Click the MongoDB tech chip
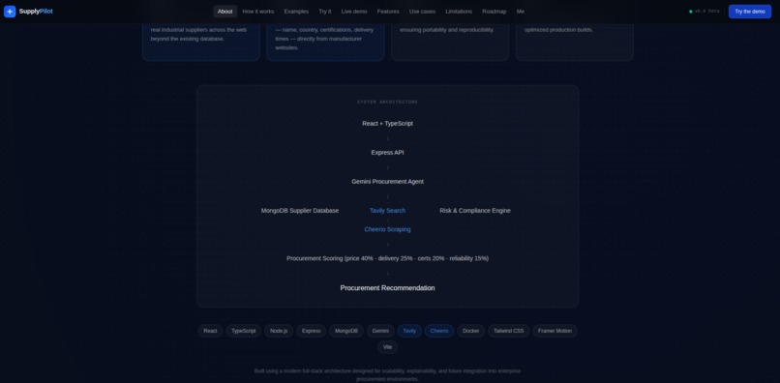This screenshot has height=383, width=780. (x=346, y=331)
